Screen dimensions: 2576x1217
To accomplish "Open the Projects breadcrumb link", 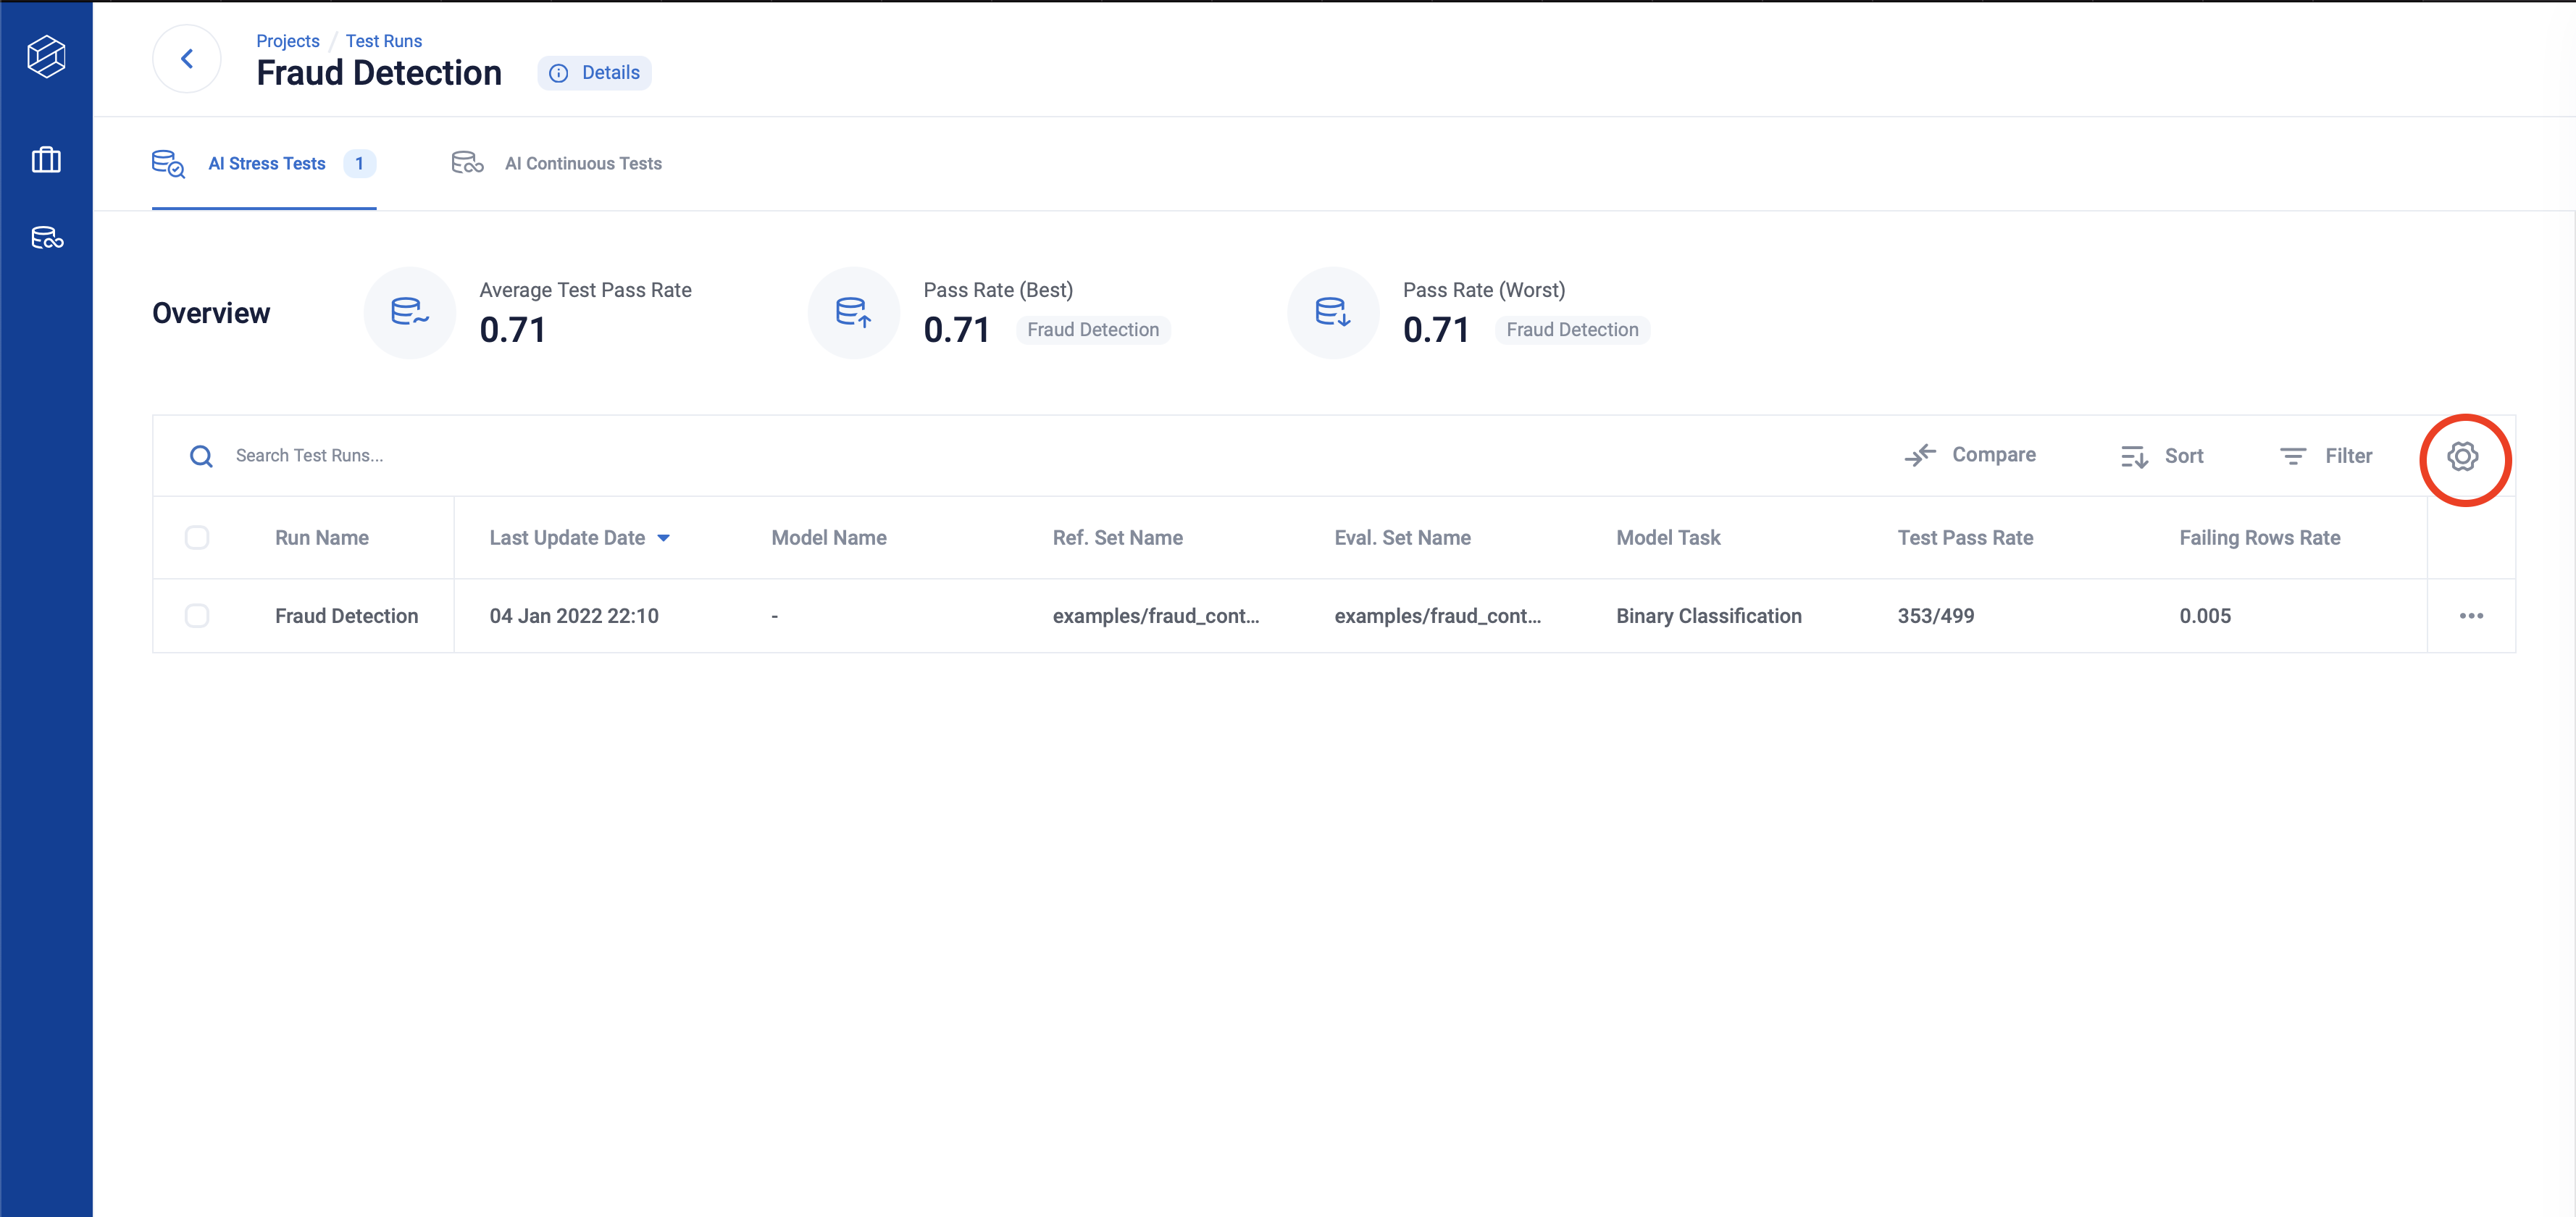I will click(288, 41).
